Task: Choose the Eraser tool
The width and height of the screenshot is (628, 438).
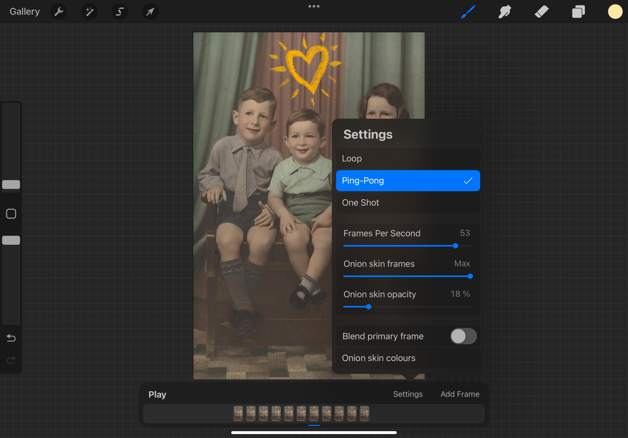Action: (x=541, y=12)
